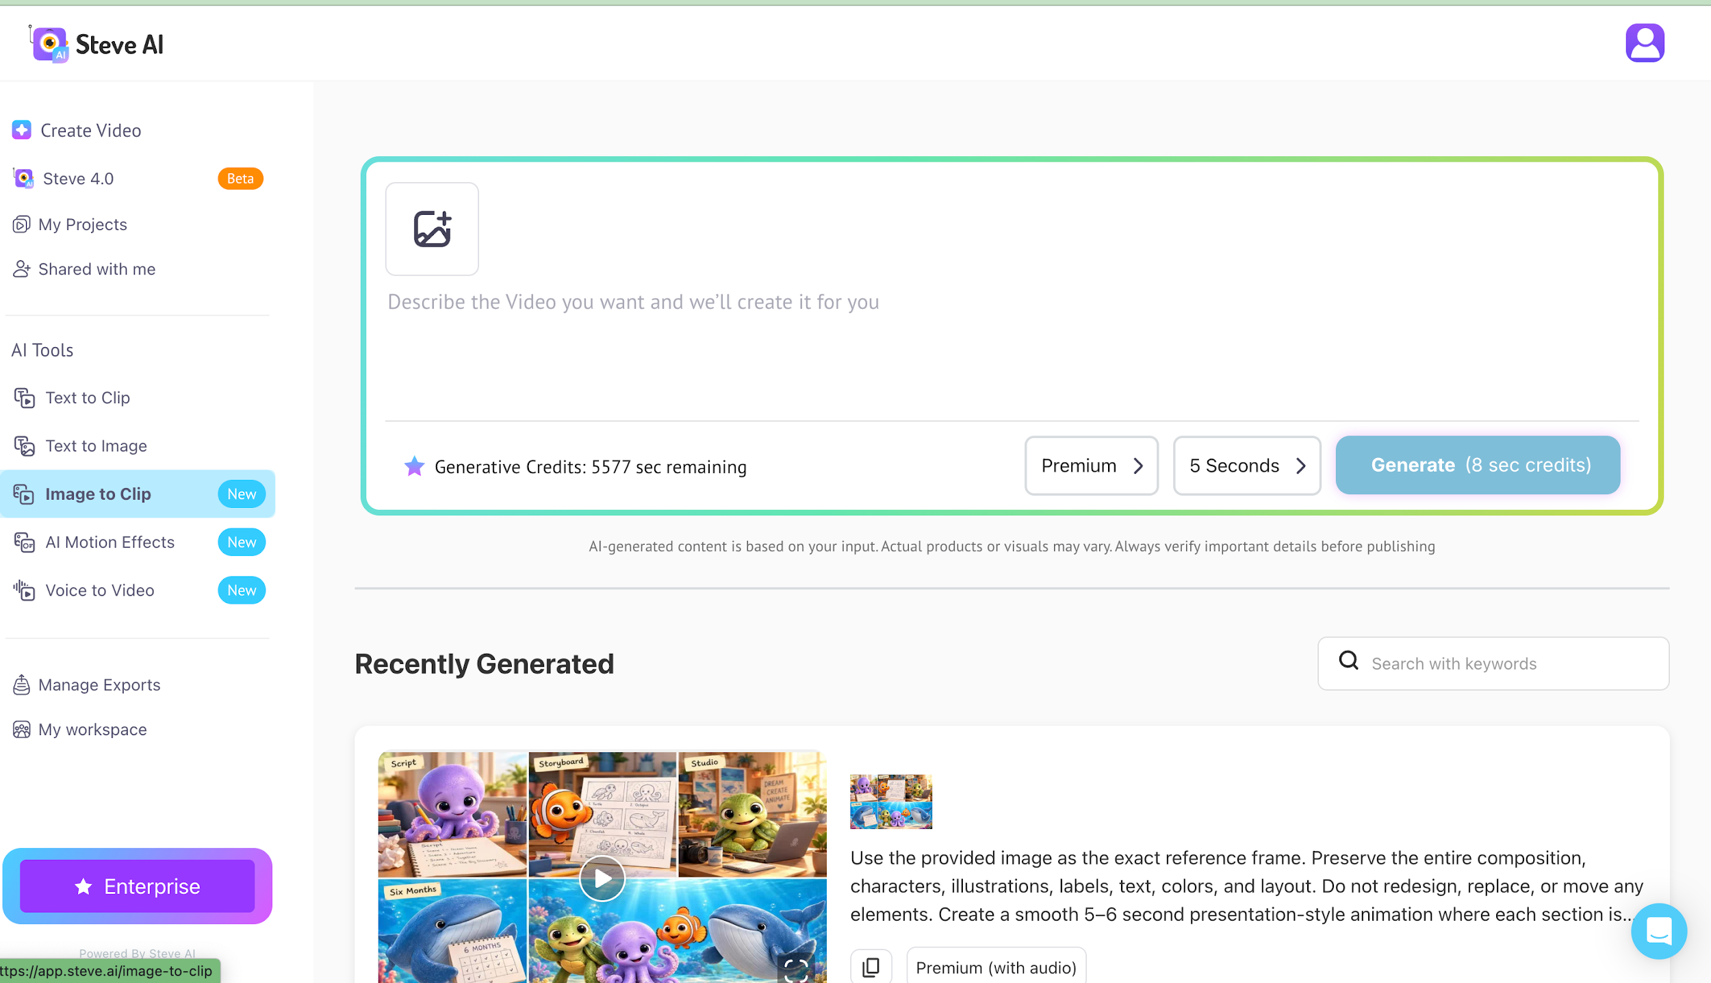Click the New badge beside Voice to Video

(x=242, y=590)
